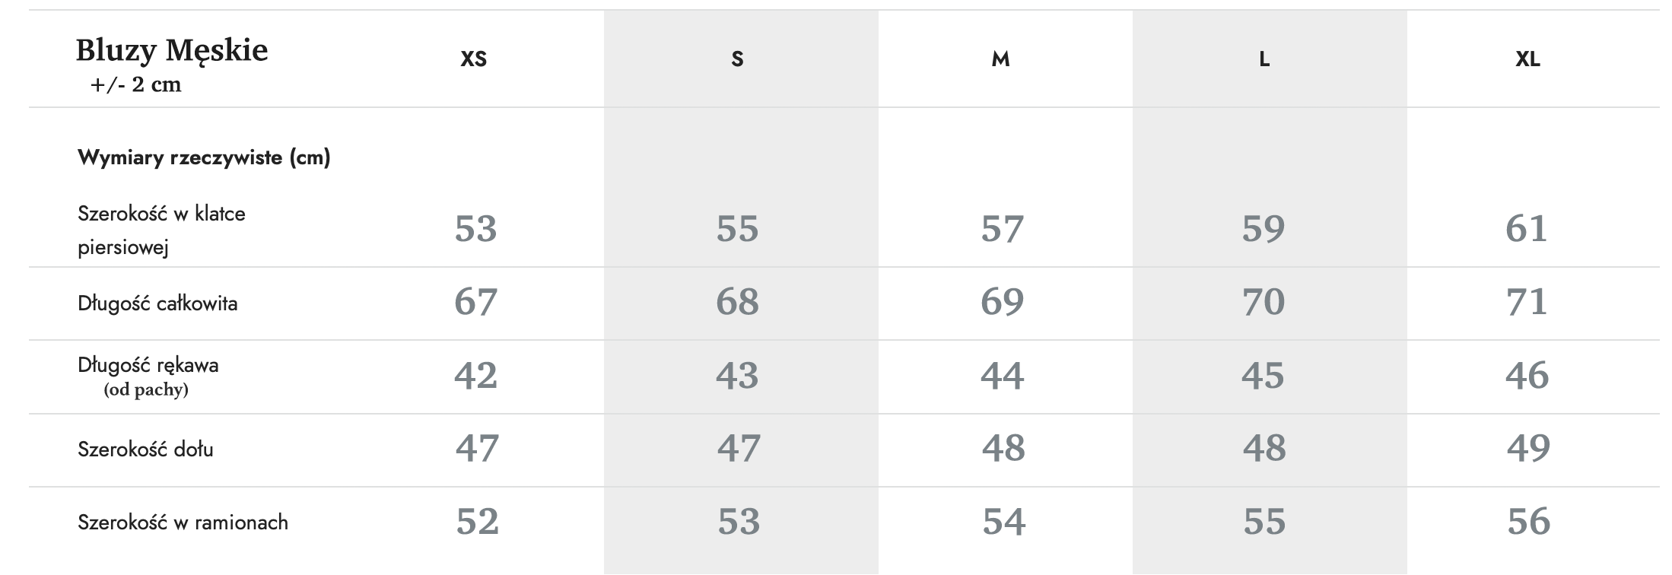The image size is (1672, 575).
Task: Click the Szerokość w klatce piersiowej label
Action: [x=161, y=230]
